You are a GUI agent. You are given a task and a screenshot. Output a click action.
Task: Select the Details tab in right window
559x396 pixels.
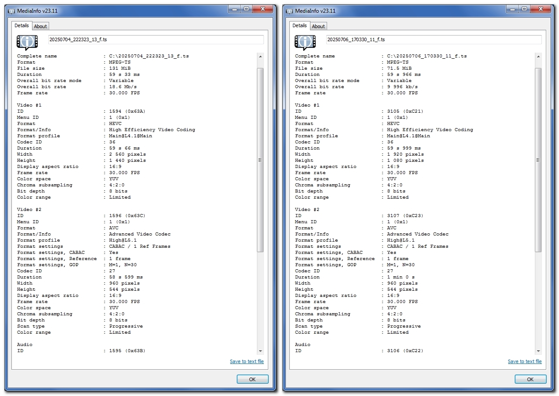(299, 25)
